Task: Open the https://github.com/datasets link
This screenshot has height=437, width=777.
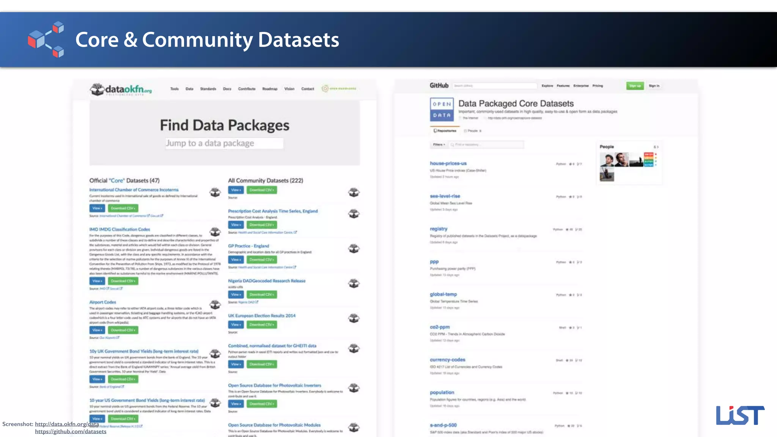Action: click(x=71, y=431)
